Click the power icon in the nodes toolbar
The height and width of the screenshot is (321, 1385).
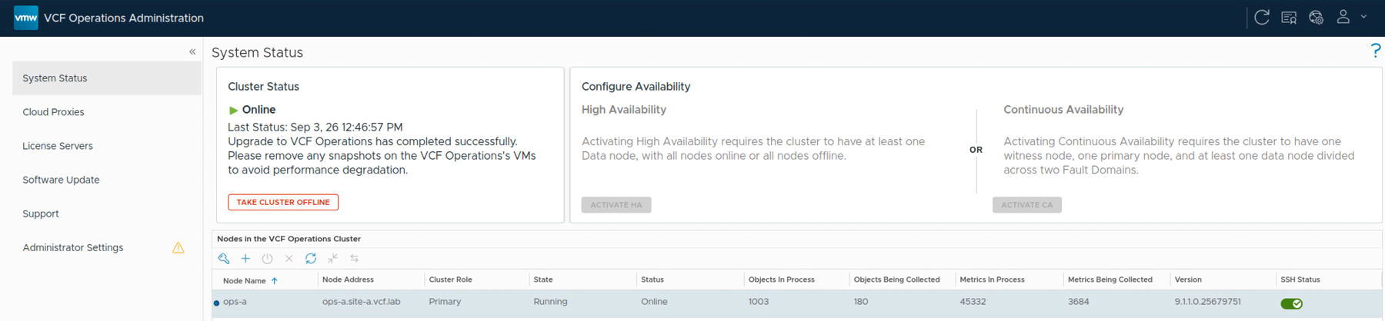point(267,259)
